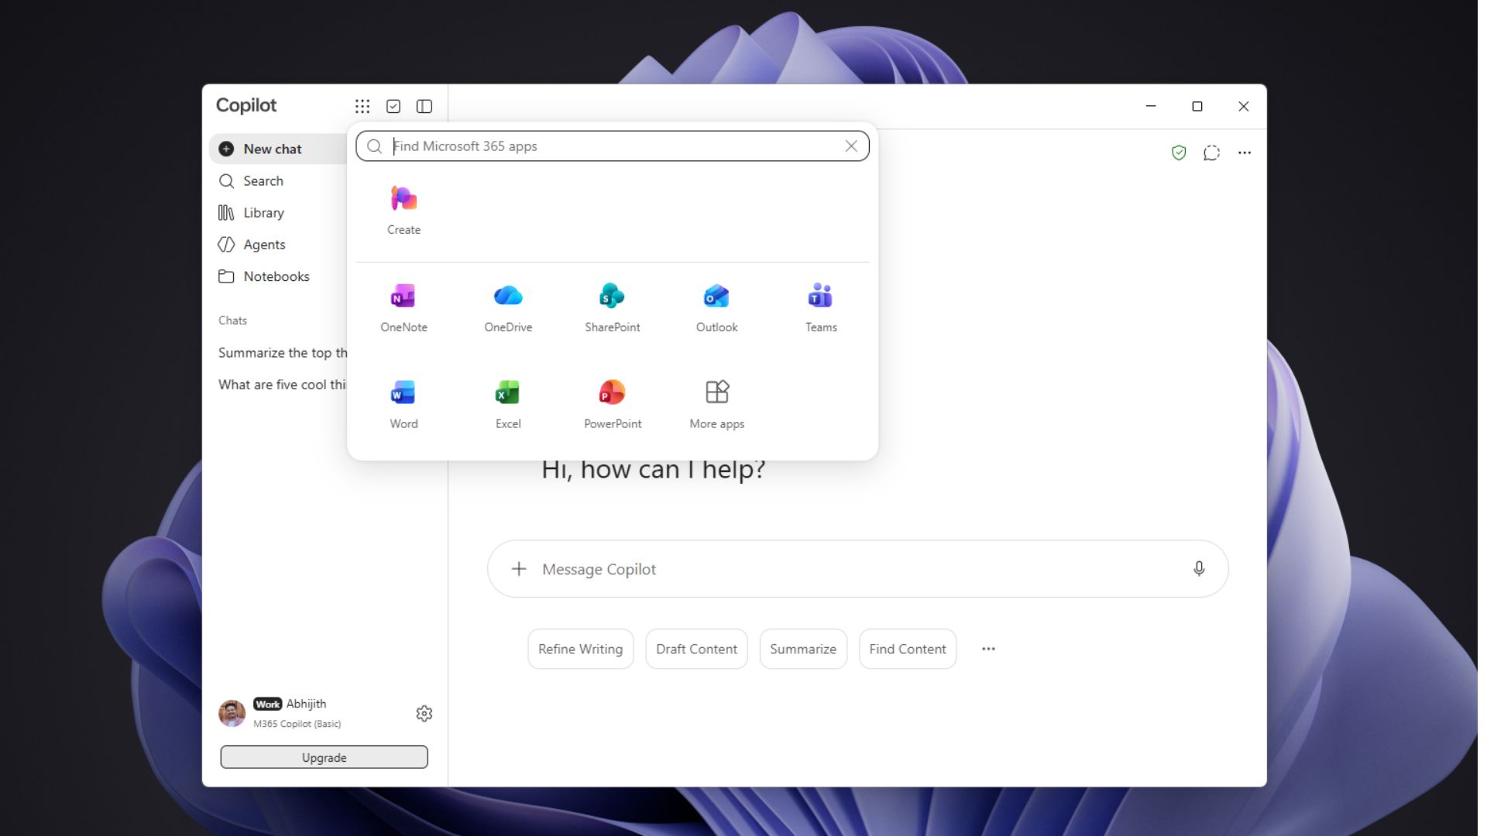Click the Draft Content suggestion
This screenshot has width=1487, height=836.
click(x=696, y=649)
